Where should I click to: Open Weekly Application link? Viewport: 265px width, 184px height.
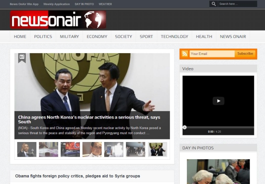pos(57,4)
